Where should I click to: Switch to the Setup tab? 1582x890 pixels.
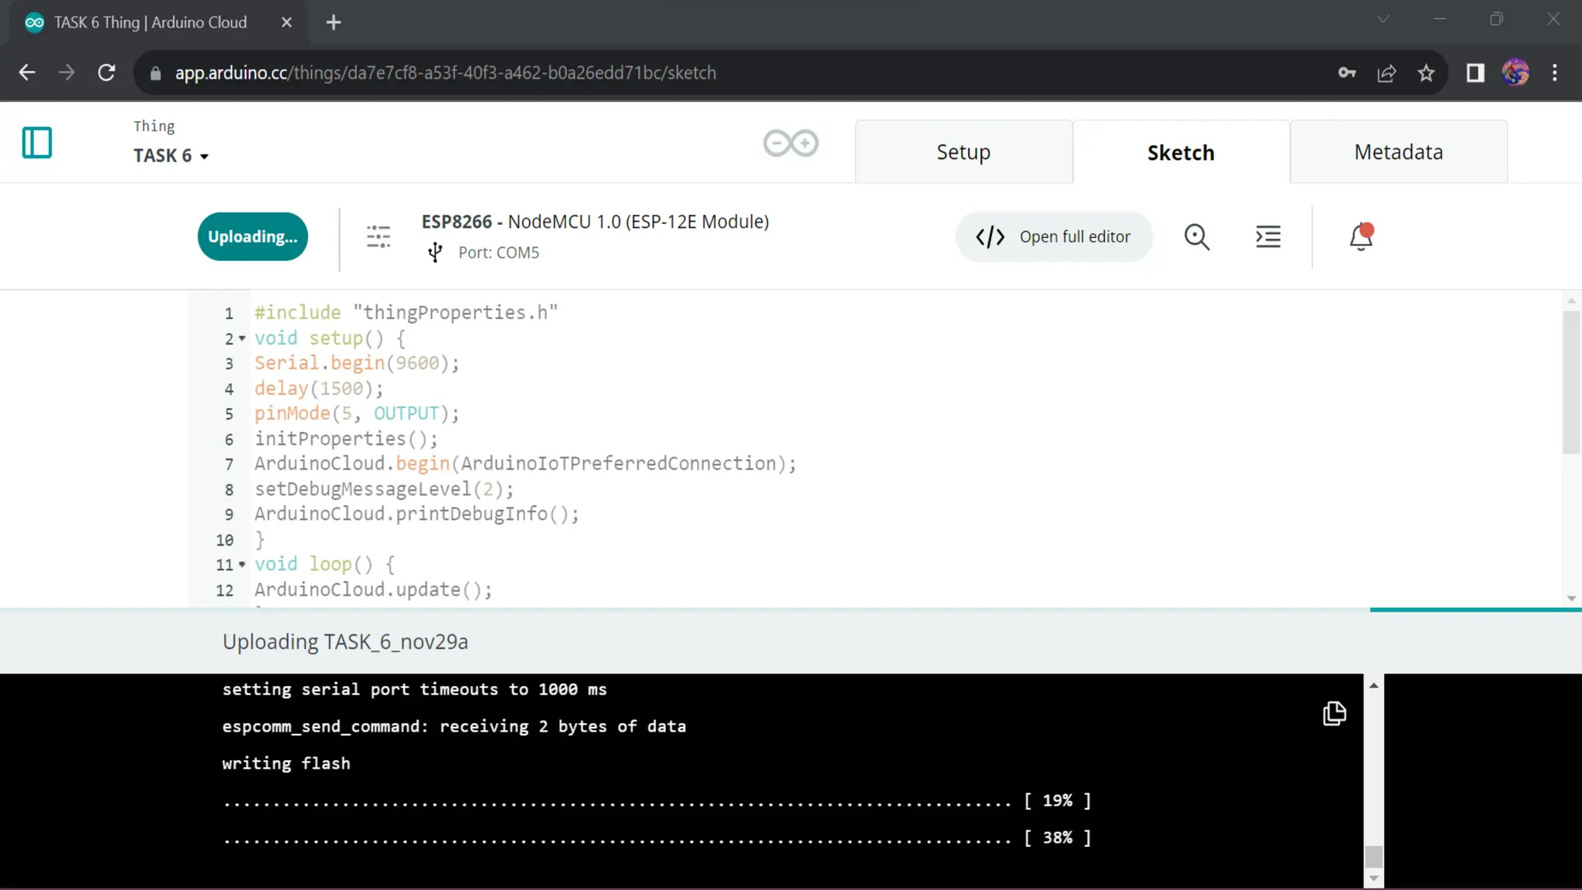[963, 152]
